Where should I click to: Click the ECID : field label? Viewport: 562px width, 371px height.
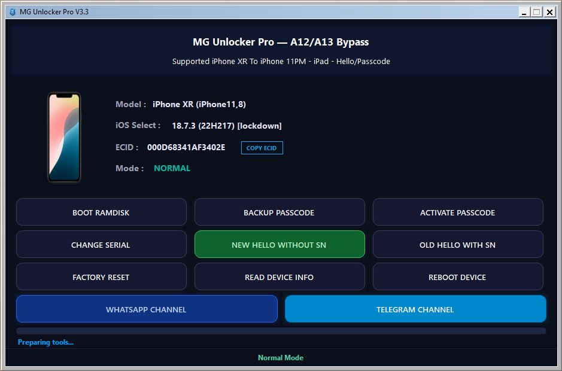(126, 147)
